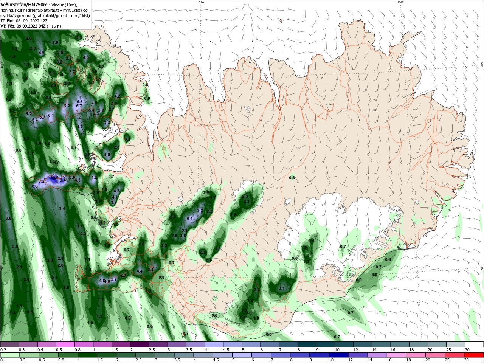The width and height of the screenshot is (484, 363).
Task: Click the 8.6 precipitation value on the map
Action: click(x=35, y=186)
